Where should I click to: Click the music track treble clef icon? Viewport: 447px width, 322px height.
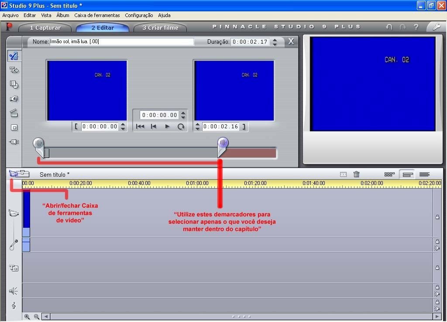click(x=14, y=305)
